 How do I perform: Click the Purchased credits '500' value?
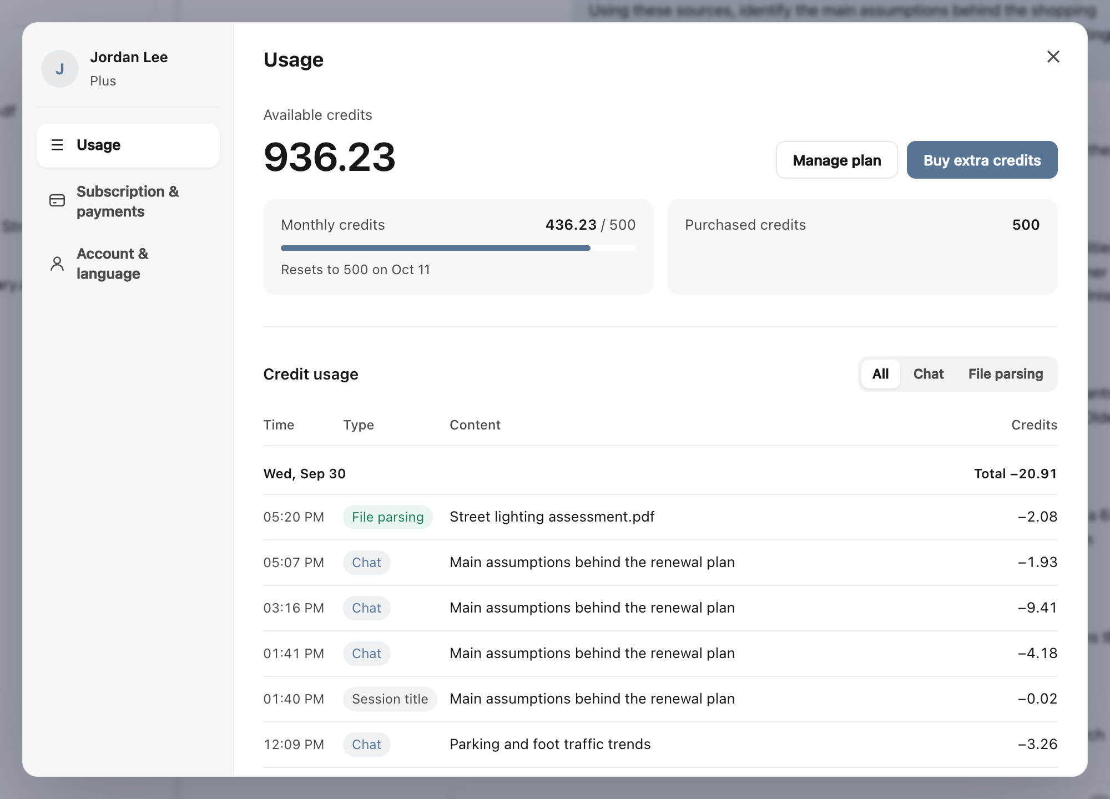pyautogui.click(x=1026, y=225)
